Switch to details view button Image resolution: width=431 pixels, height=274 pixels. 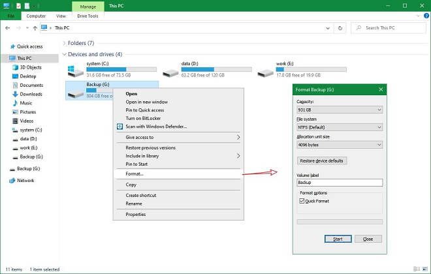click(417, 269)
